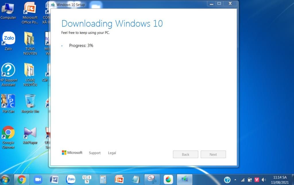This screenshot has height=185, width=294.
Task: Open network signal tray icon
Action: point(243,180)
